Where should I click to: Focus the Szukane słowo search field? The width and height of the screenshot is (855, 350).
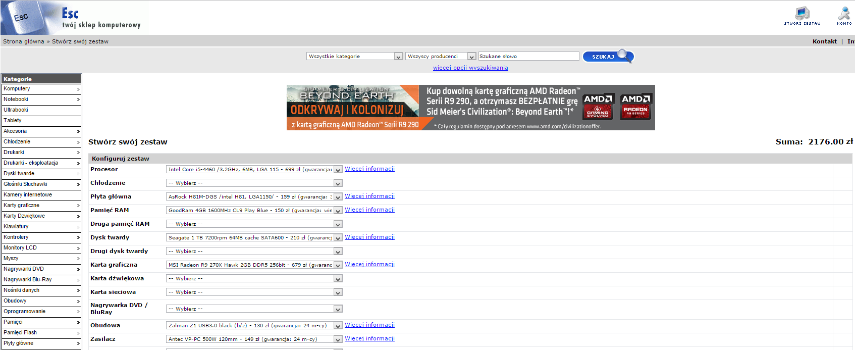pos(528,56)
